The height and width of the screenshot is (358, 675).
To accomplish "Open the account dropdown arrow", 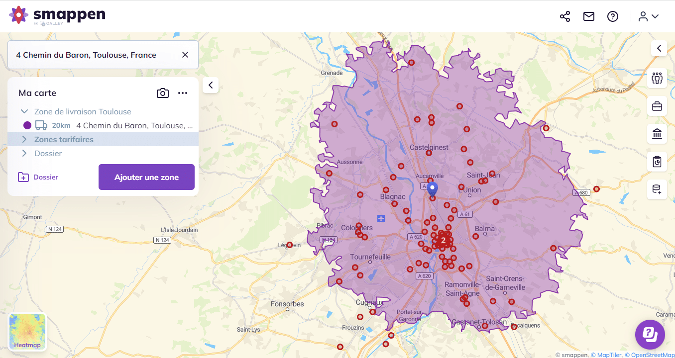I will tap(655, 16).
